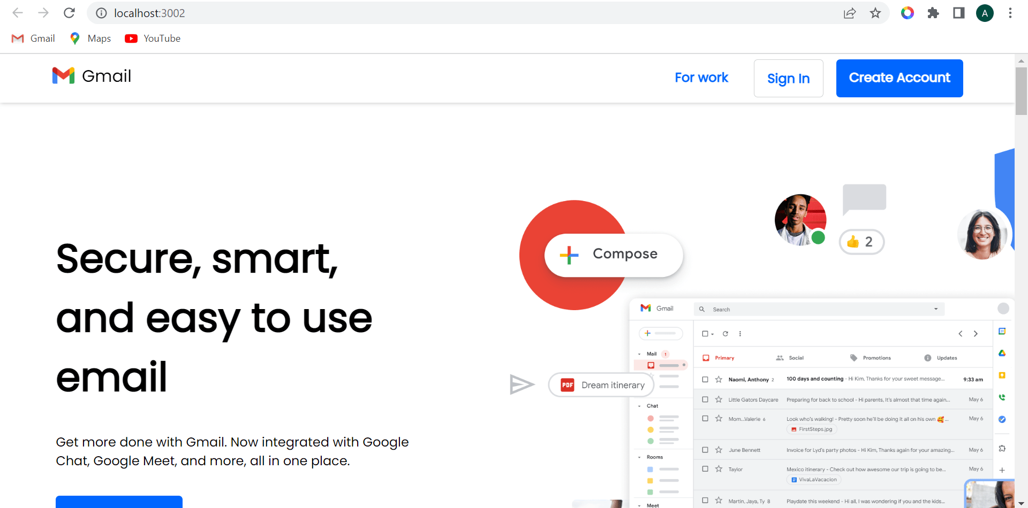Viewport: 1028px width, 508px height.
Task: Check the Taylor email checkbox
Action: [x=705, y=469]
